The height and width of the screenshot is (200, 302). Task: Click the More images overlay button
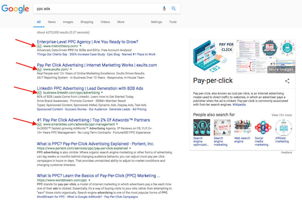[281, 70]
